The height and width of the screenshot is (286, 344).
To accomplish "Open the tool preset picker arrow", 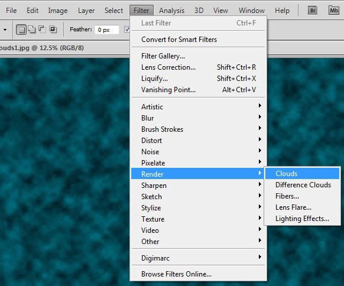I will pyautogui.click(x=5, y=30).
